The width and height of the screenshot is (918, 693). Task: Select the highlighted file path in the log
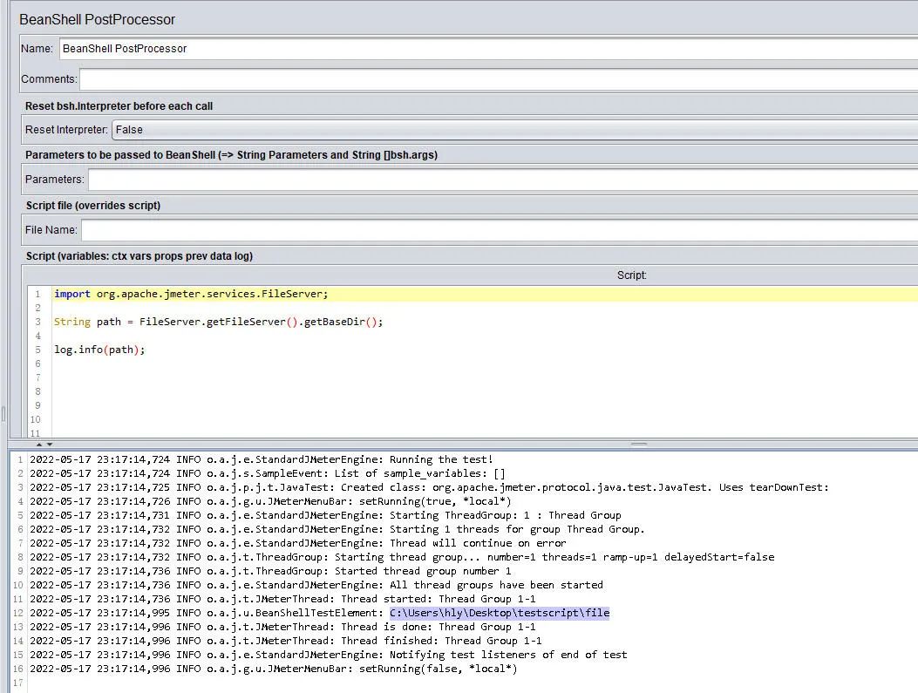click(500, 613)
